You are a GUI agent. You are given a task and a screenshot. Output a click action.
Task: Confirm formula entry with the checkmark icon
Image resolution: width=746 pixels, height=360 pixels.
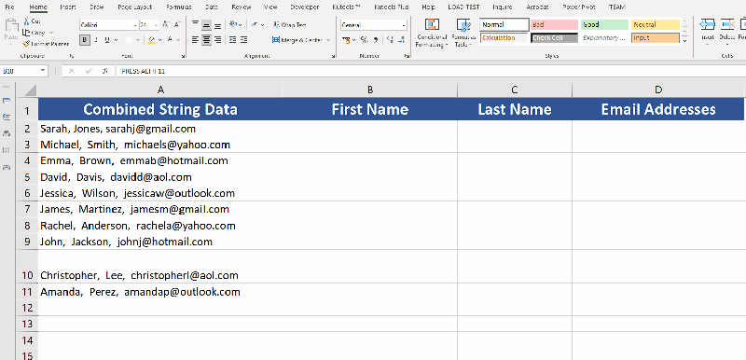[x=89, y=71]
